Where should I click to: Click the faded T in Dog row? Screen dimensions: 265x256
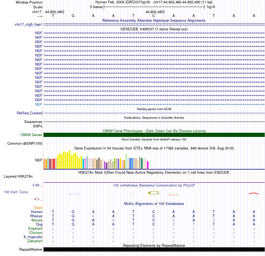194,224
